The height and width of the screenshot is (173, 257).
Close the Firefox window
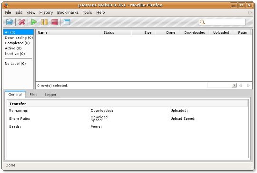(x=249, y=5)
